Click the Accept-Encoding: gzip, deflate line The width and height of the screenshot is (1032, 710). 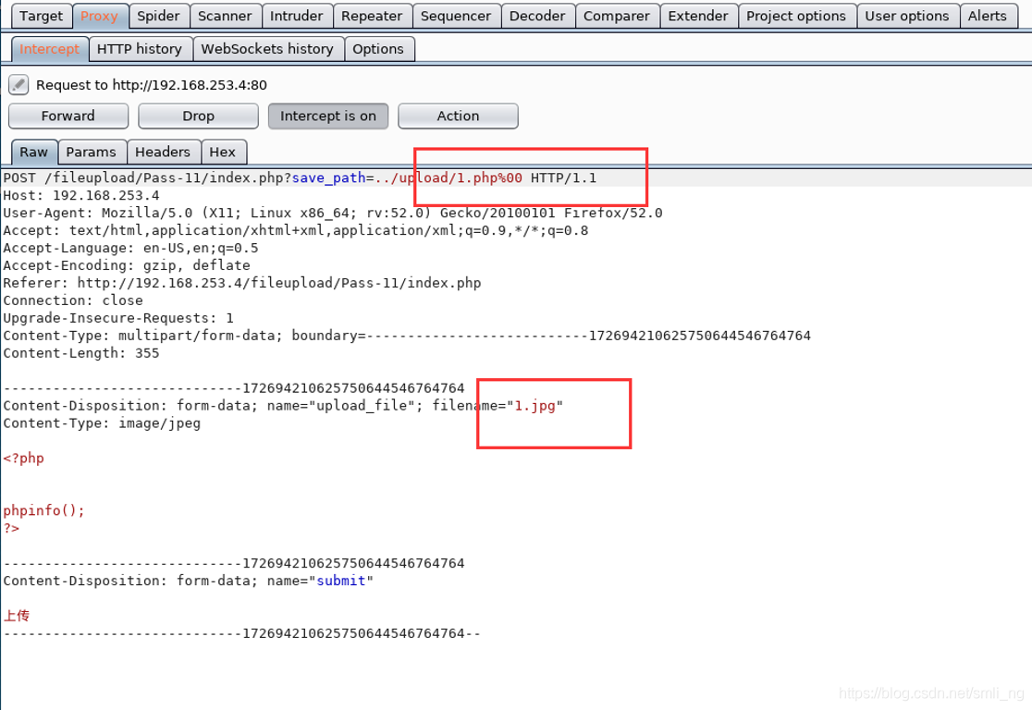point(127,265)
